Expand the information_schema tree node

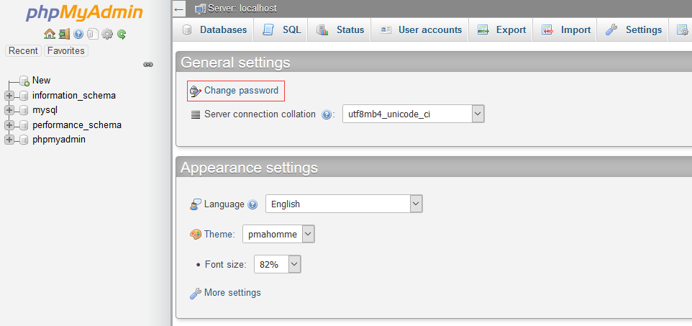tap(9, 96)
